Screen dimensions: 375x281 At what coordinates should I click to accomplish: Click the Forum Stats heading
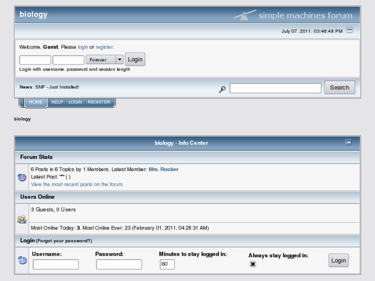pos(36,157)
